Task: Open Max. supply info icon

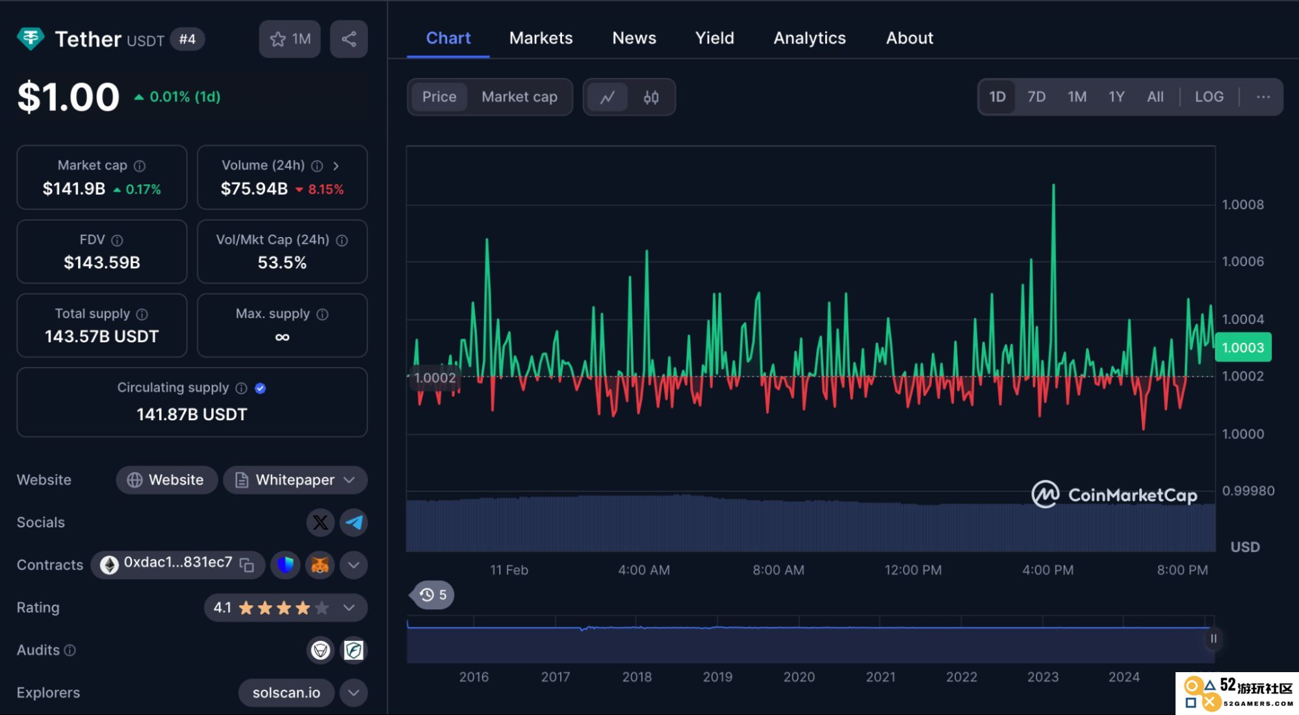Action: (322, 314)
